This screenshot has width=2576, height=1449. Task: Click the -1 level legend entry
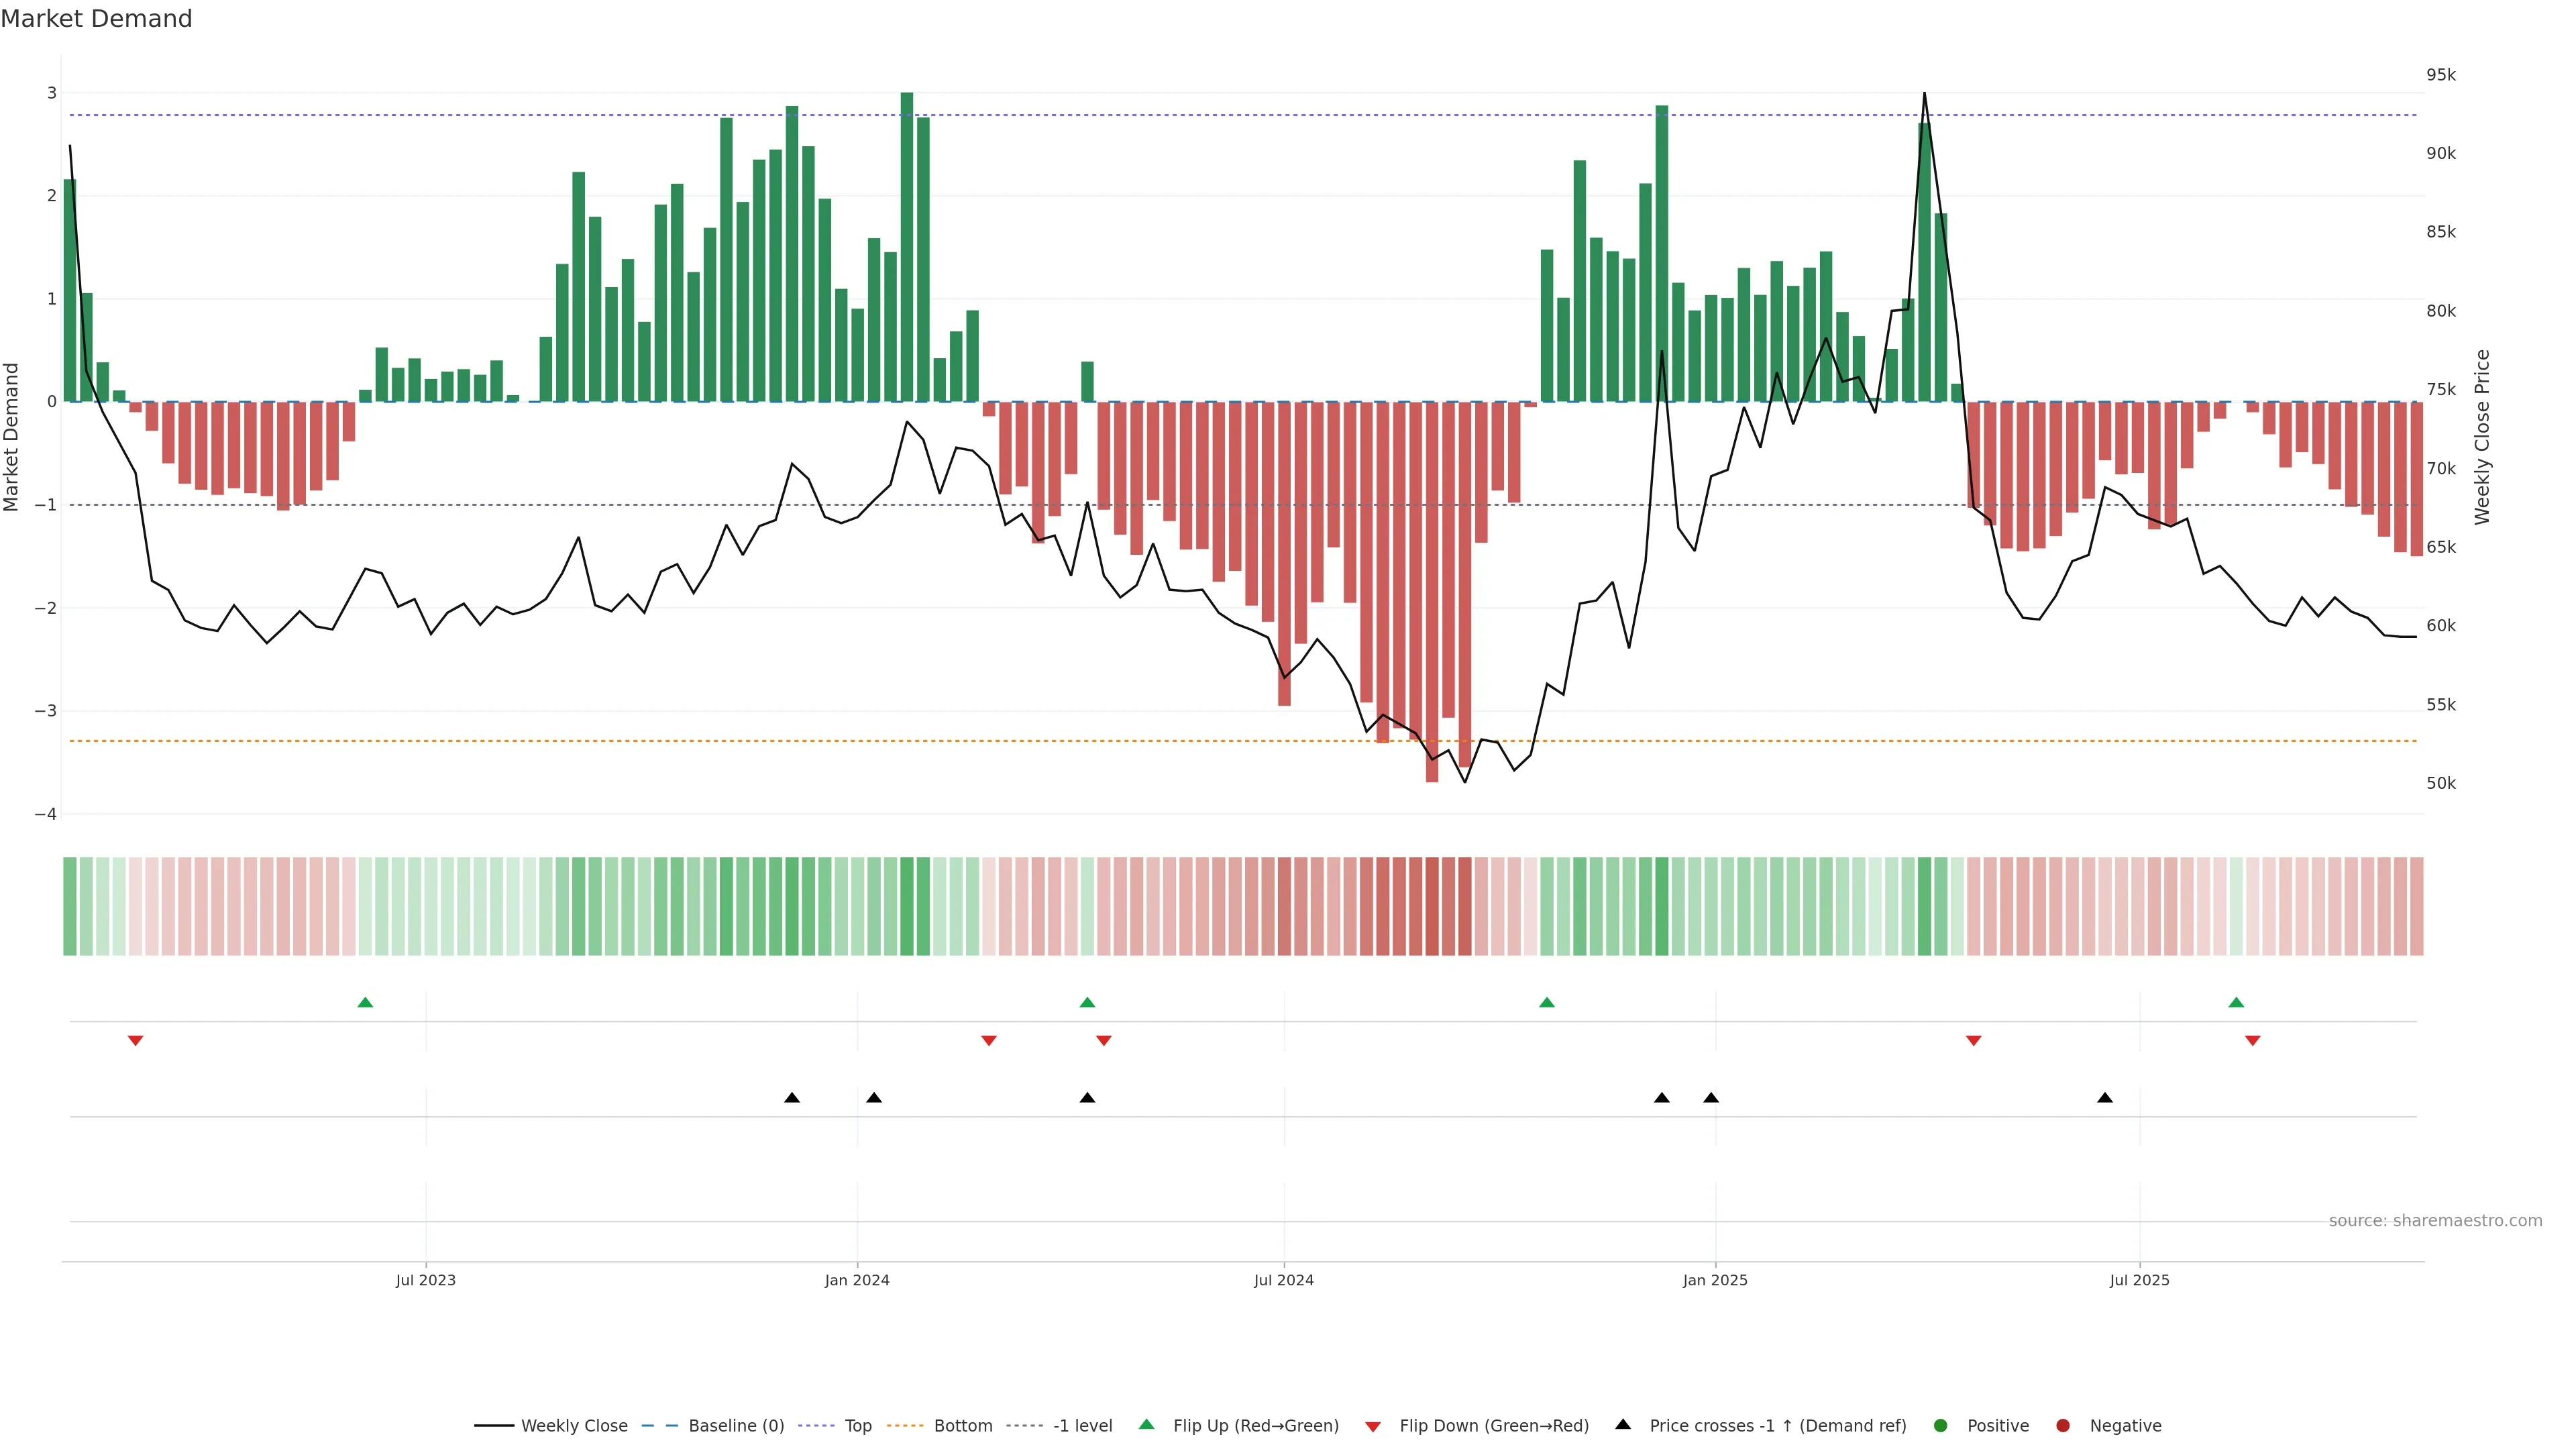[x=1082, y=1425]
